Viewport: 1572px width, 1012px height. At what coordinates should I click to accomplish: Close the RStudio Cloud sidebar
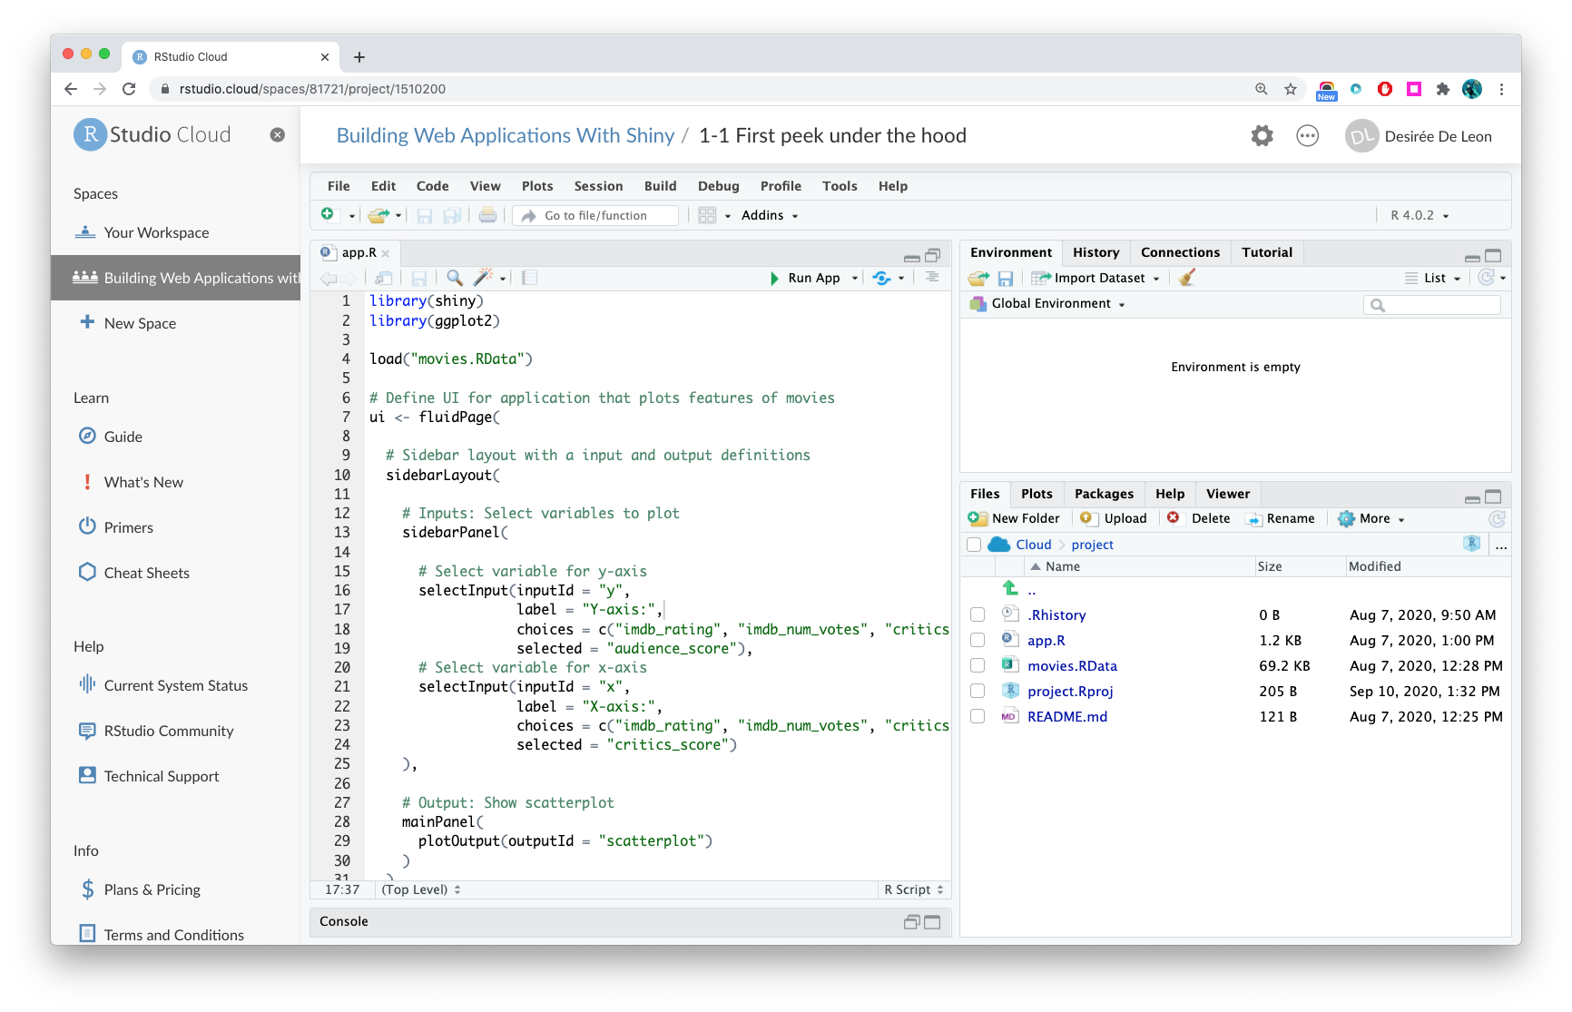(278, 134)
